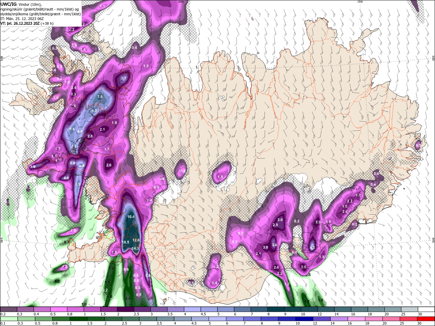Viewport: 435px width, 326px height.
Task: Click the 3.6 precipitation value on the map
Action: click(x=275, y=245)
